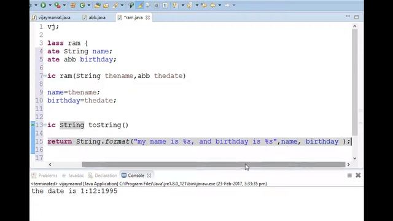Viewport: 393px width, 221px height.
Task: Click line number 17 in the gutter
Action: tap(39, 158)
